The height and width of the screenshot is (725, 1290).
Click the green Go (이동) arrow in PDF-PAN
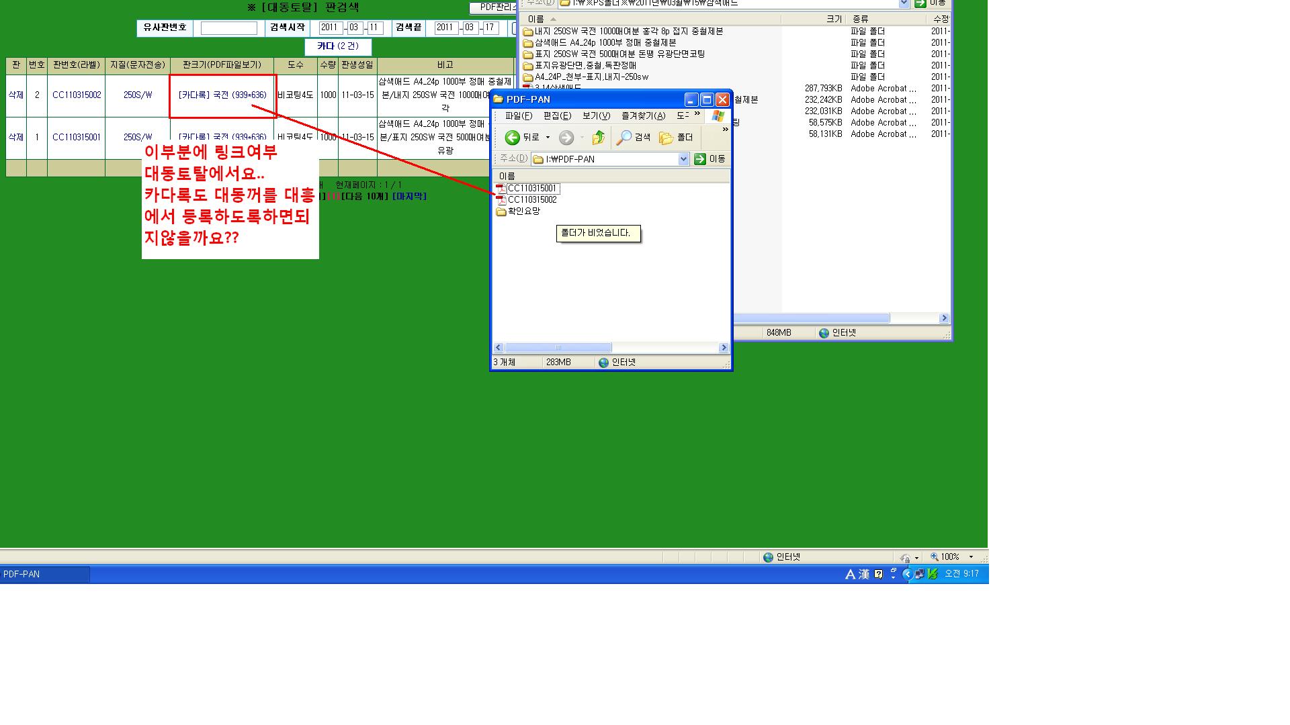pyautogui.click(x=700, y=159)
